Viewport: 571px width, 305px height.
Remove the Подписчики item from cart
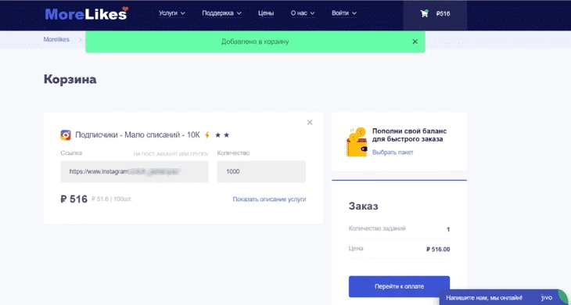310,122
